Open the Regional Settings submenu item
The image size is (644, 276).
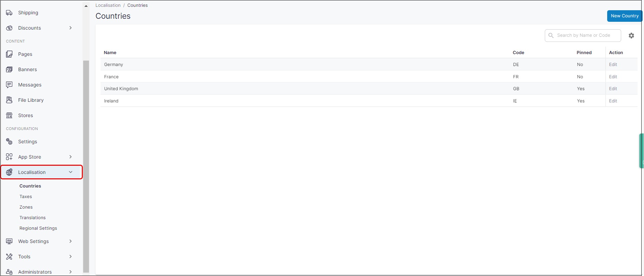38,228
